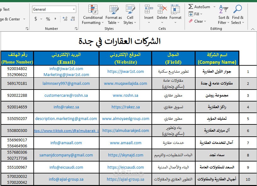Select the Website header cell
The width and height of the screenshot is (257, 186).
point(126,58)
